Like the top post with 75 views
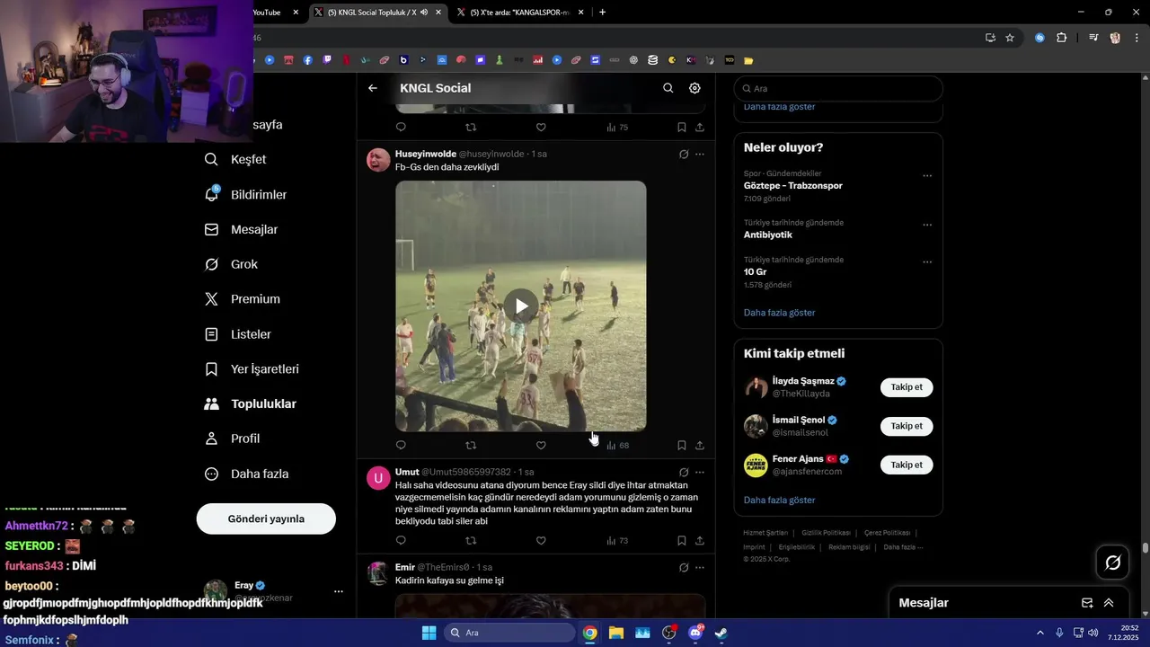 [x=541, y=127]
